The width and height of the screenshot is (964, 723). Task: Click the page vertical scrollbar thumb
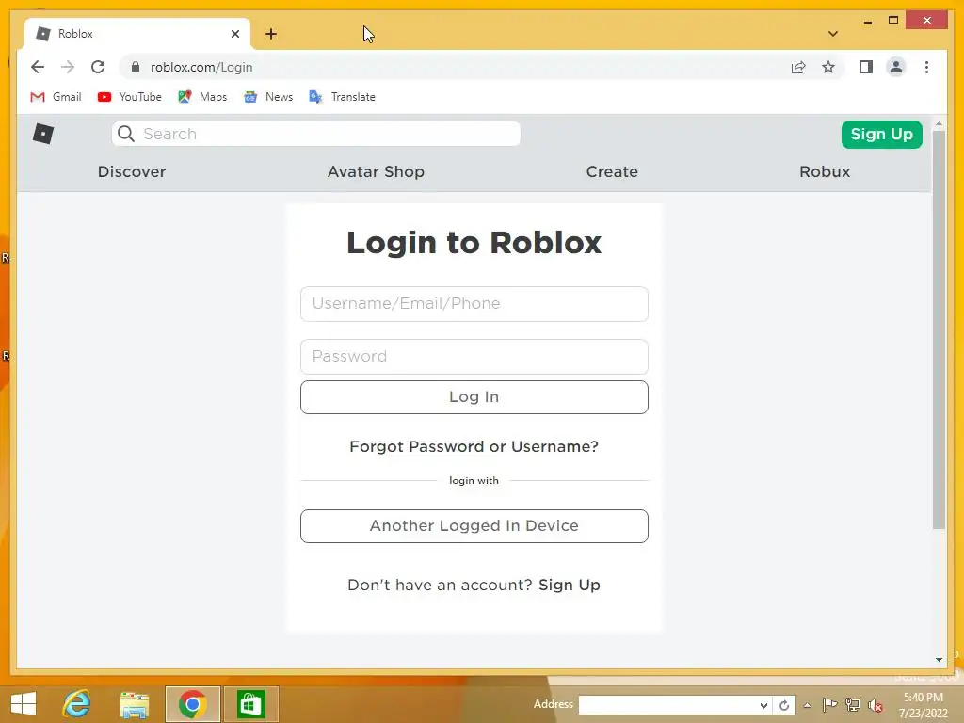click(939, 329)
